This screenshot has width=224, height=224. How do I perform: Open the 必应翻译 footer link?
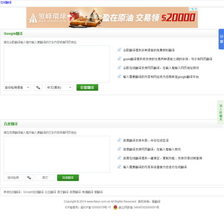click(x=50, y=192)
